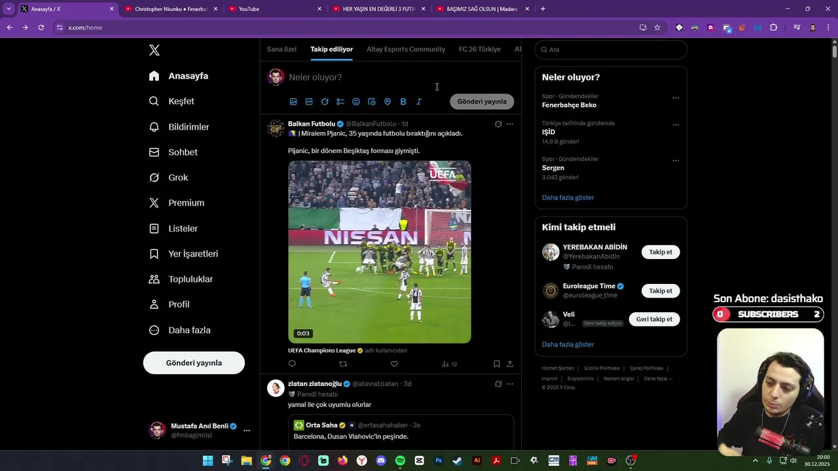This screenshot has width=838, height=471.
Task: Open the Chrome extensions puzzle icon
Action: pos(774,27)
